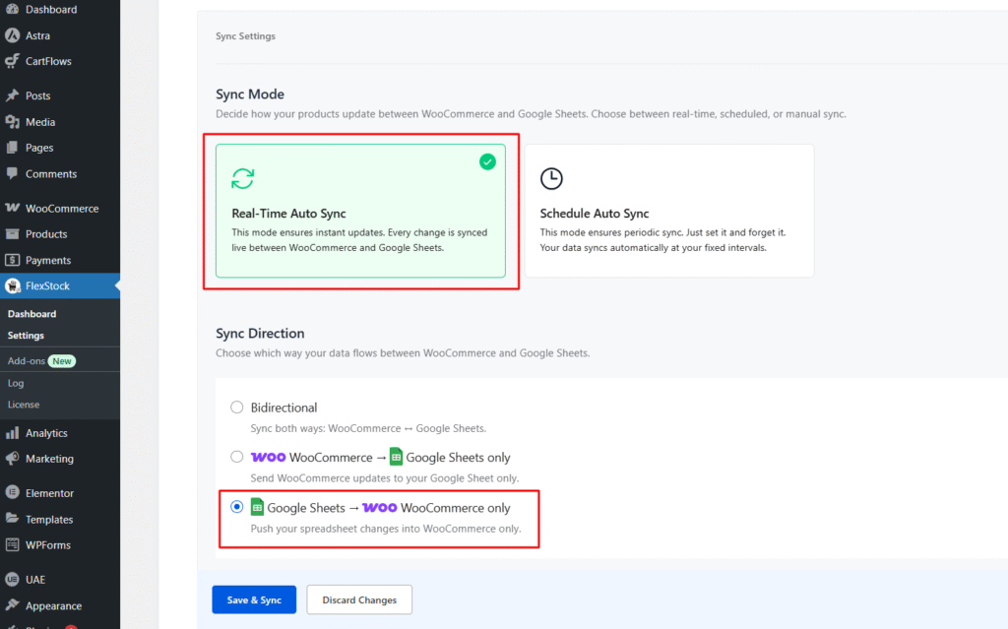Select Google Sheets → WooCommerce only radio
The width and height of the screenshot is (1008, 629).
coord(237,507)
